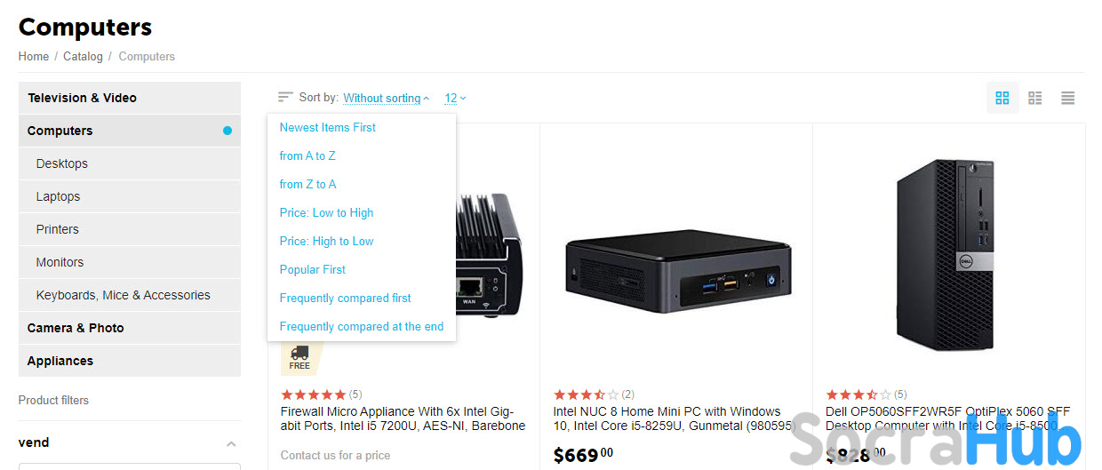1102x470 pixels.
Task: Switch to compact list view icon
Action: point(1068,98)
